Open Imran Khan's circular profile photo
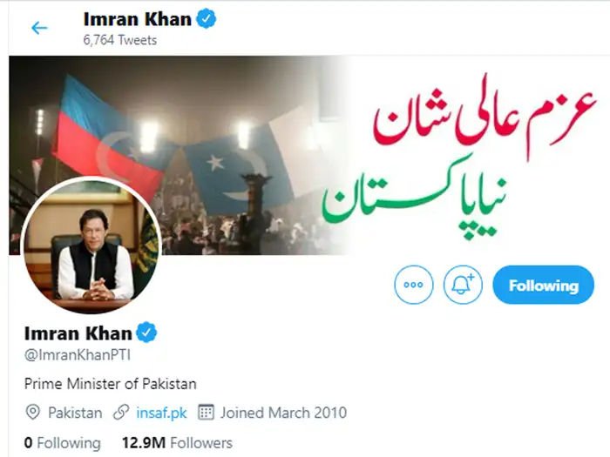This screenshot has width=610, height=457. [91, 245]
